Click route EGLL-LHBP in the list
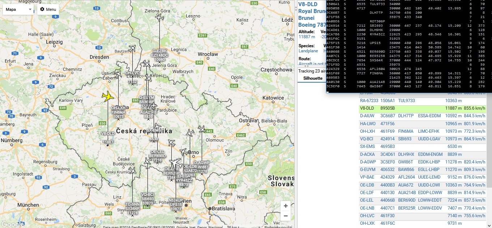Viewport: 492px width, 228px height. [429, 170]
